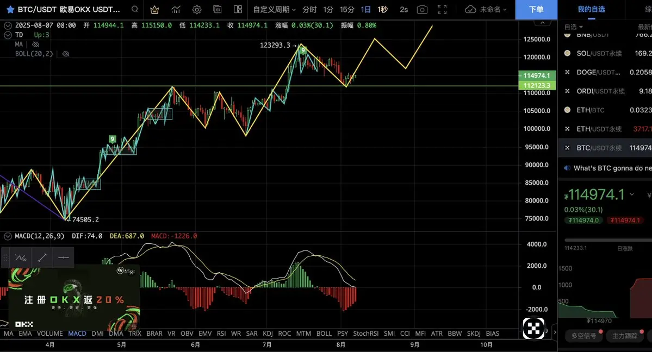The width and height of the screenshot is (652, 352).
Task: Click the 下单 place order button
Action: coord(536,10)
